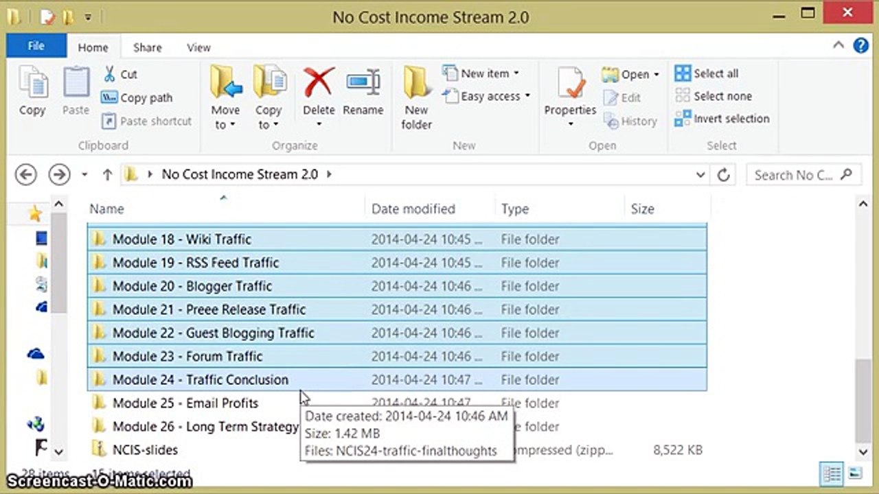
Task: Click the address bar path field
Action: click(415, 174)
